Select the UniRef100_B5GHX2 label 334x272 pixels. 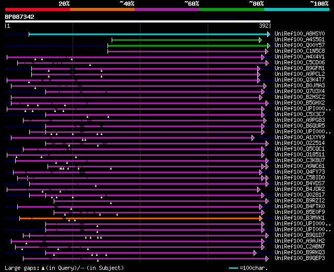[300, 103]
